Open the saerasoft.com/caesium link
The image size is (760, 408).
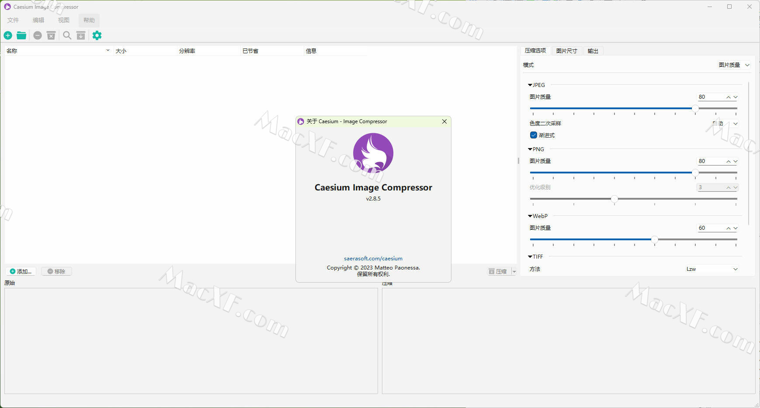click(373, 259)
